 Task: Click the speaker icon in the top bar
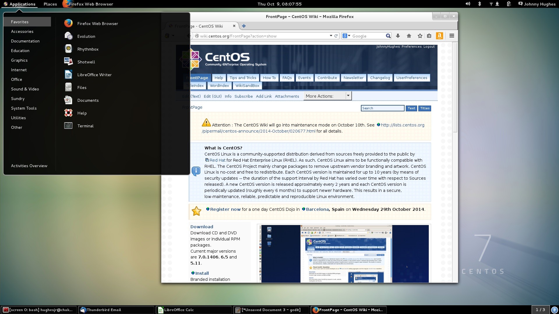coord(468,4)
